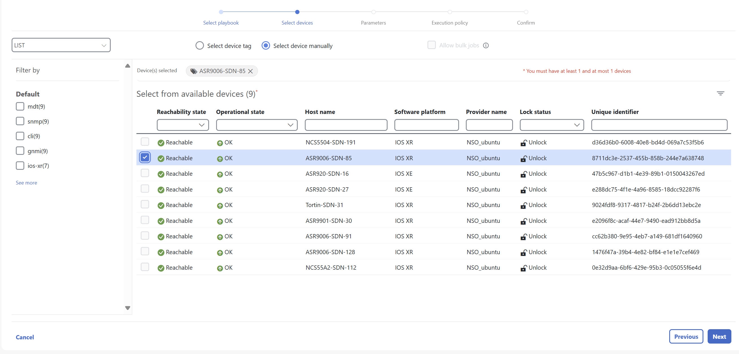
Task: Enable the ios-xr(7) filter checkbox
Action: coord(20,166)
